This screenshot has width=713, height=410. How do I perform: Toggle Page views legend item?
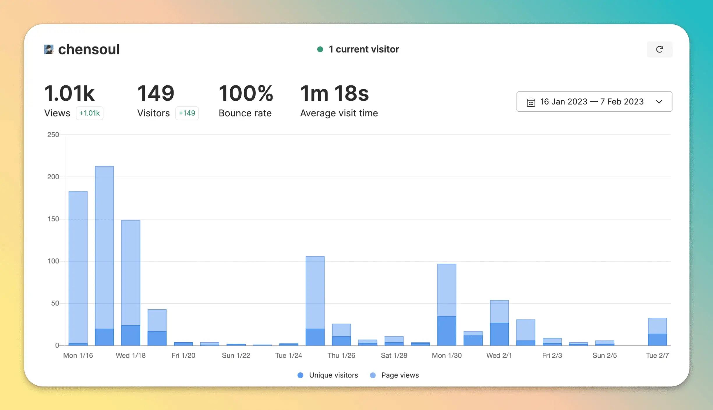pyautogui.click(x=394, y=375)
